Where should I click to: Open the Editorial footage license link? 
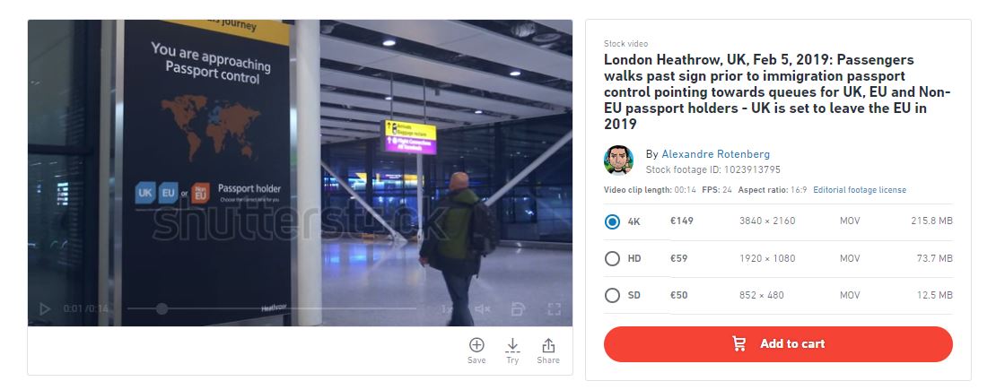(x=860, y=190)
